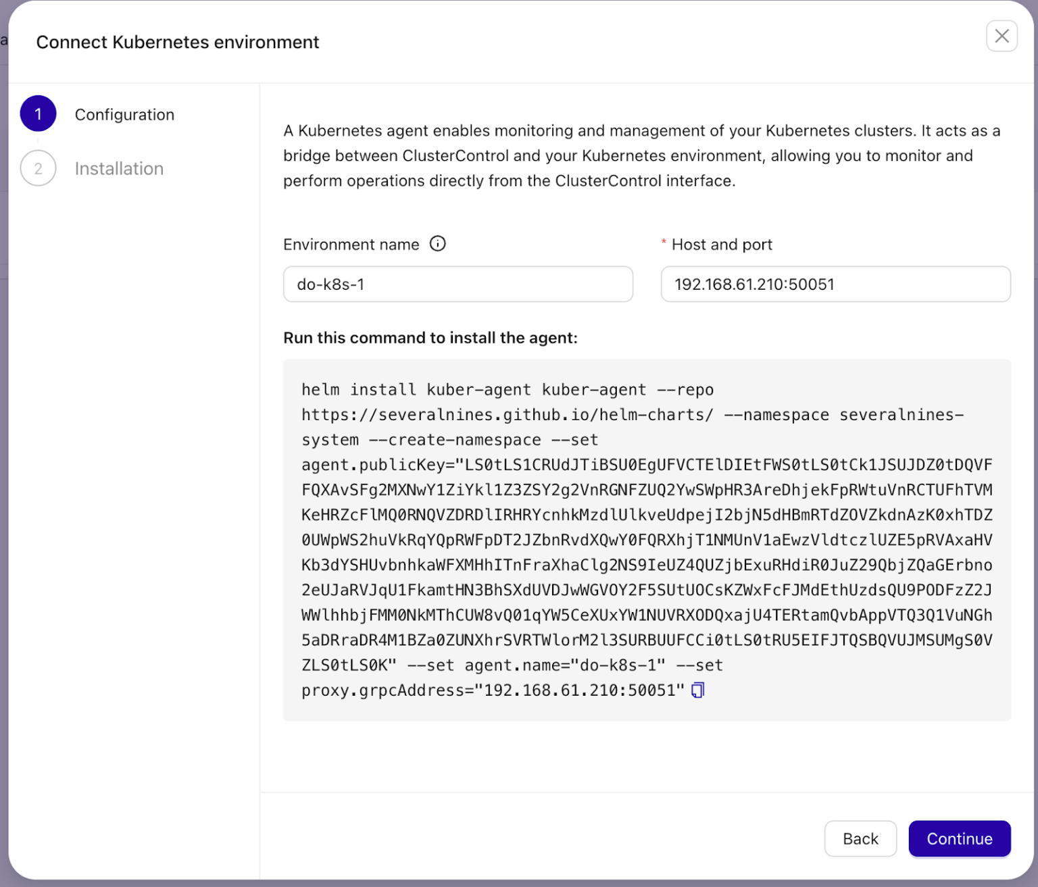Click the 'Run this command to install the agent:' heading
This screenshot has height=887, width=1038.
click(430, 338)
